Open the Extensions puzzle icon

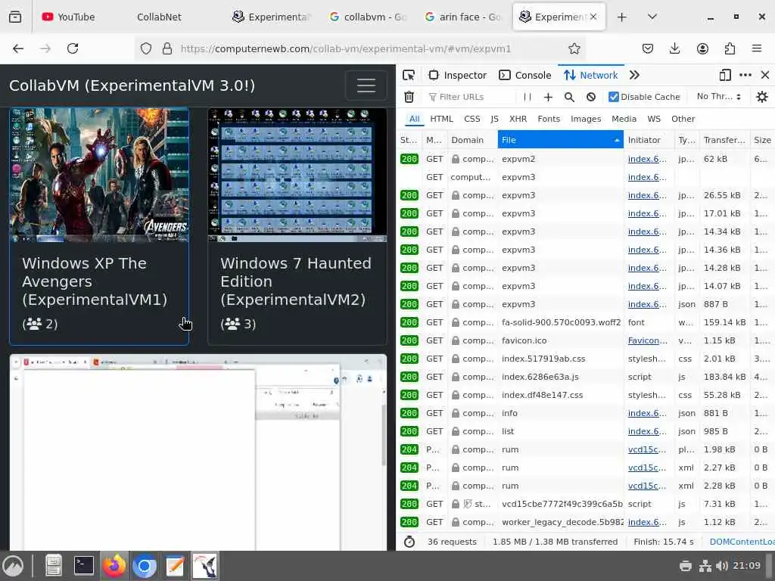(730, 48)
